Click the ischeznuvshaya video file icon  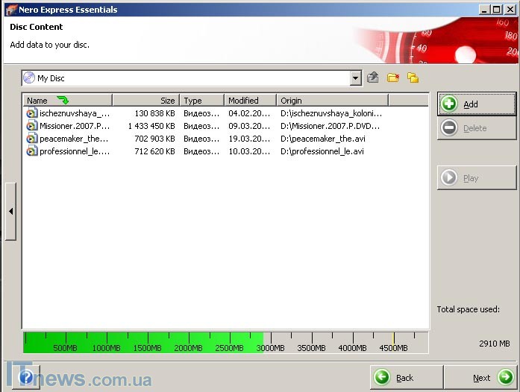click(31, 113)
